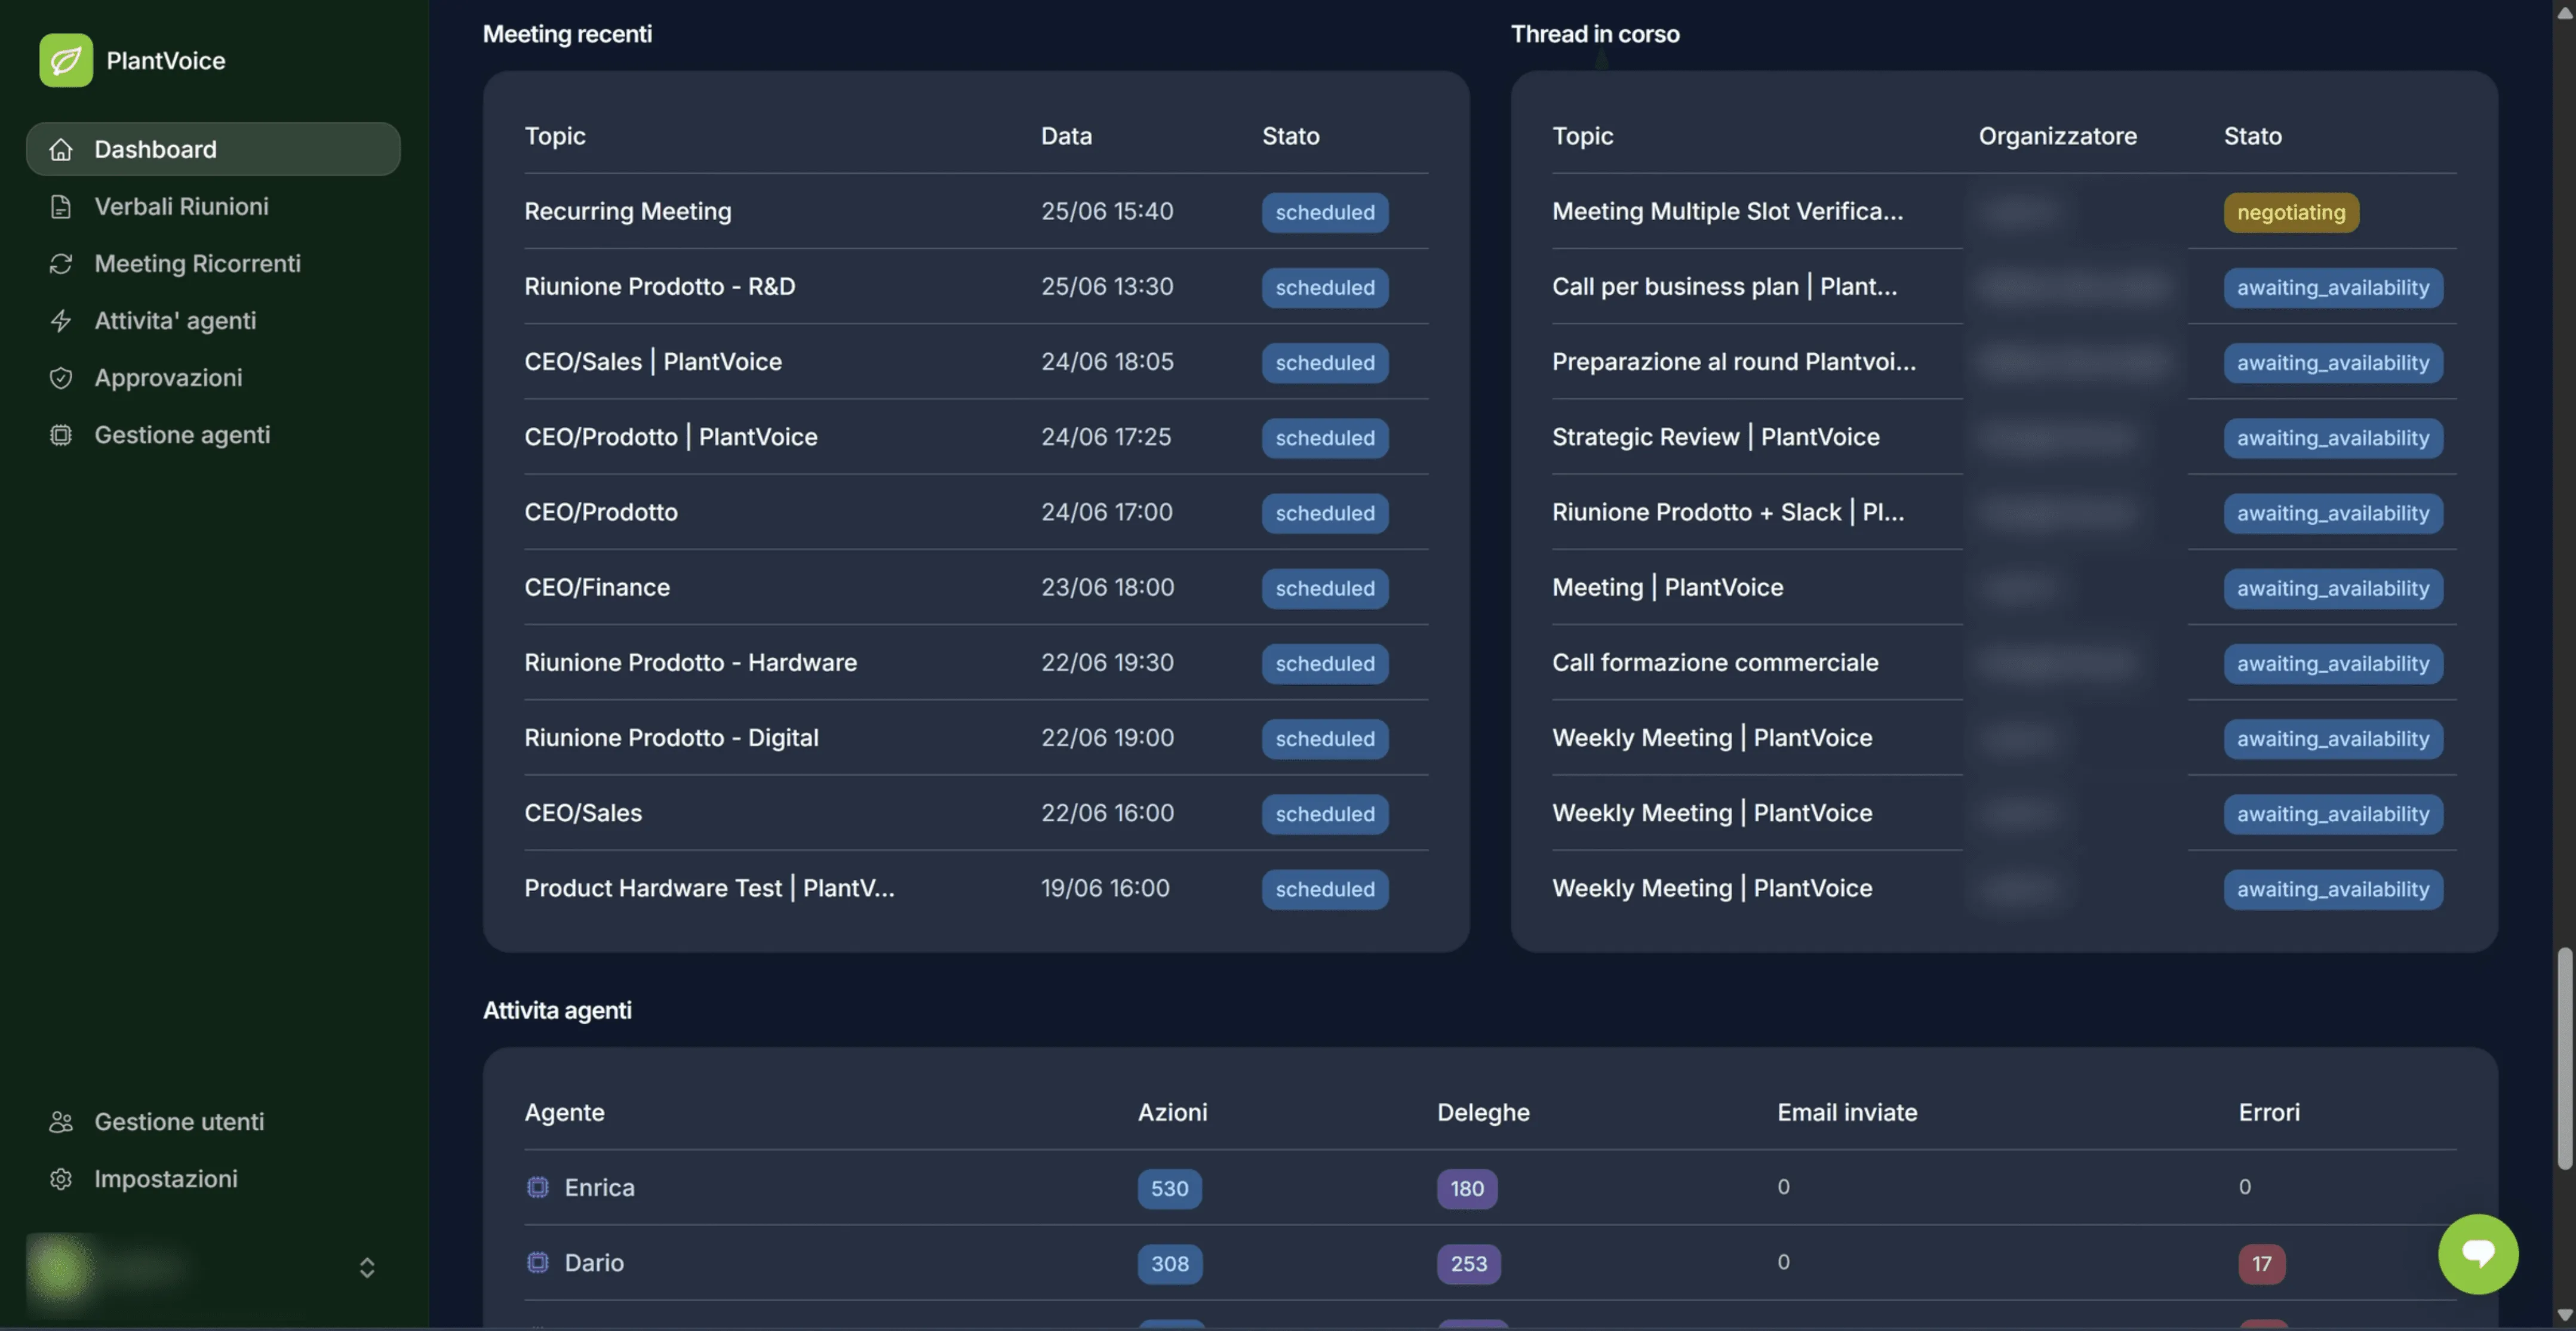Click the PlantVoice leaf logo
The height and width of the screenshot is (1331, 2576).
(66, 60)
